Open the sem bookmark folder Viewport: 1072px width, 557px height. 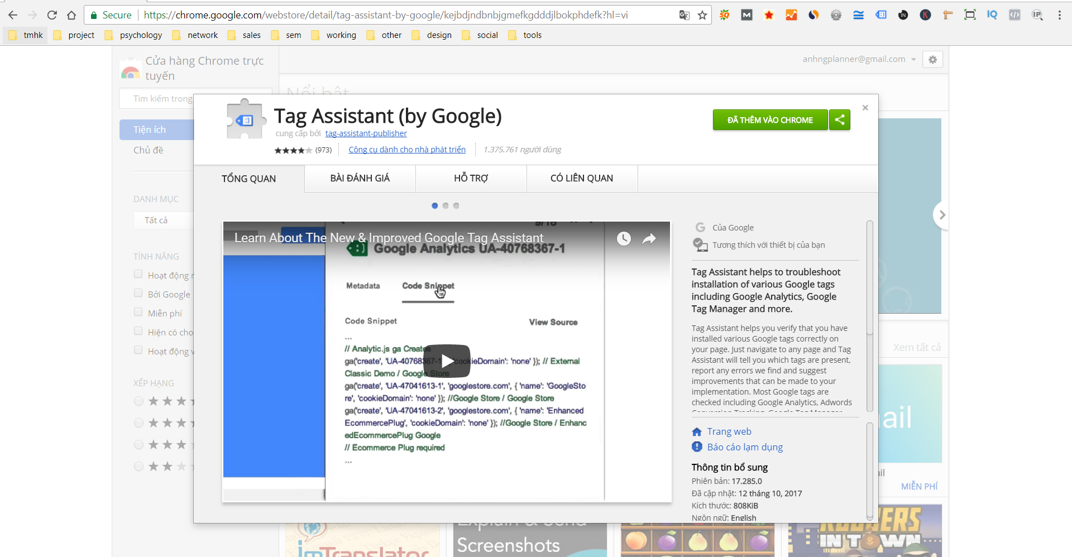[x=286, y=35]
